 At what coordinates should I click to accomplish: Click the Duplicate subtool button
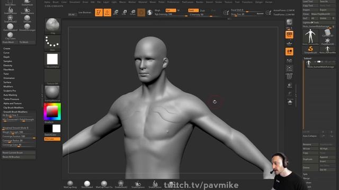(x=310, y=159)
